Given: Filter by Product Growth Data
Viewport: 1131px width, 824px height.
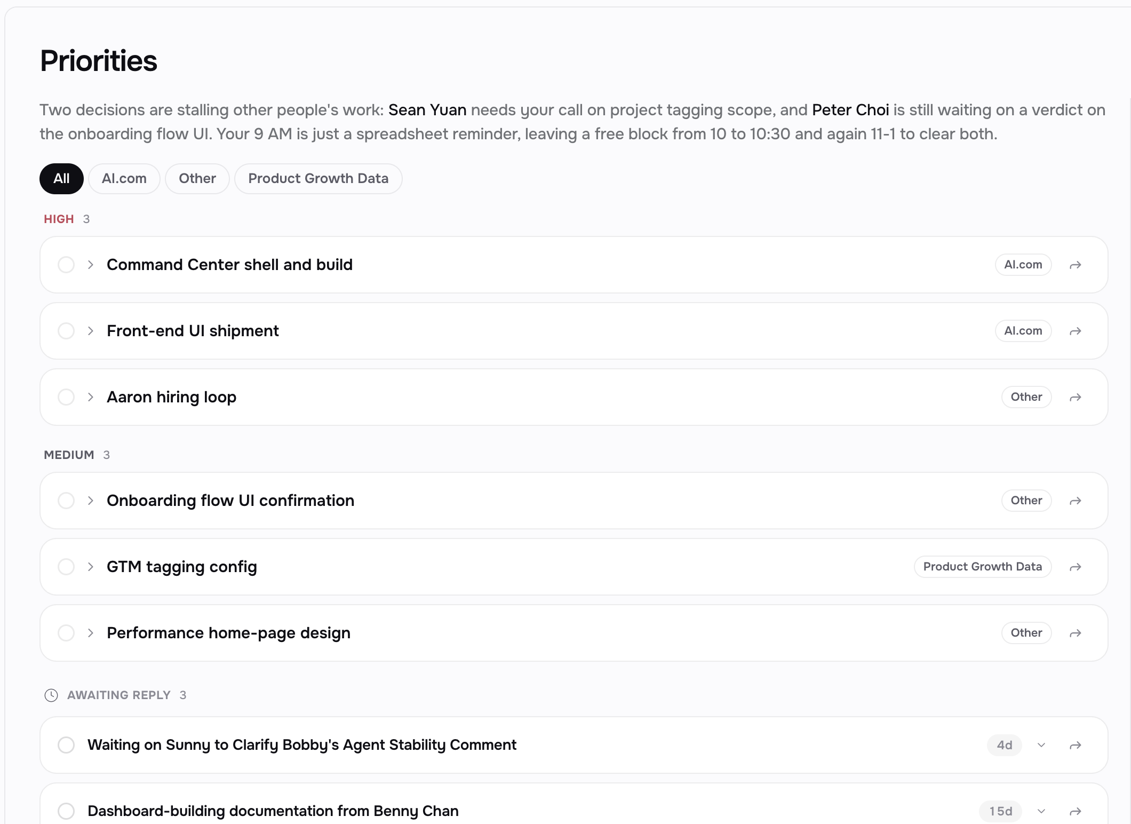Looking at the screenshot, I should point(318,179).
